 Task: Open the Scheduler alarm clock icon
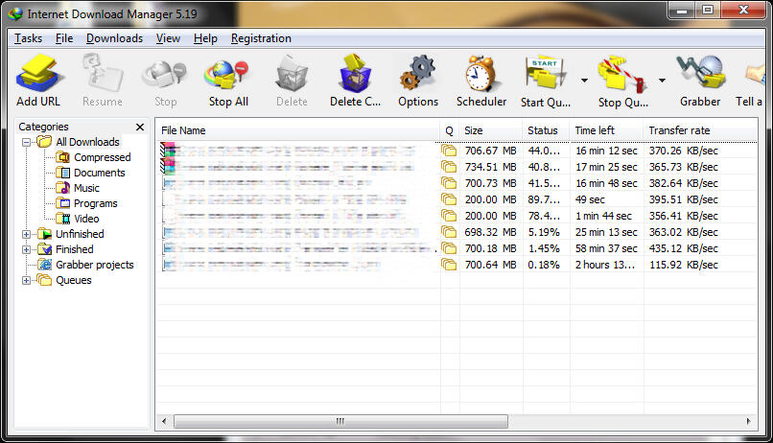pos(480,74)
